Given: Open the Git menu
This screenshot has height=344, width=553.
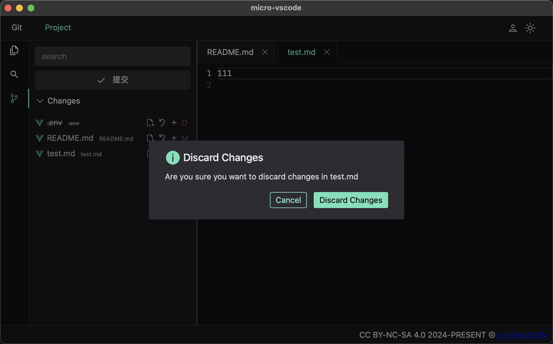Looking at the screenshot, I should coord(17,27).
